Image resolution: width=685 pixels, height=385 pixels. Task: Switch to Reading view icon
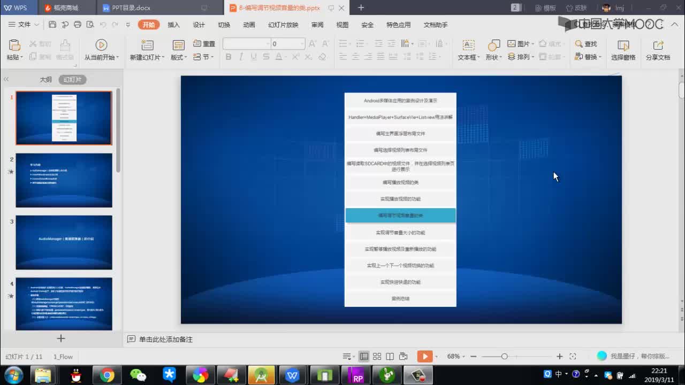390,356
